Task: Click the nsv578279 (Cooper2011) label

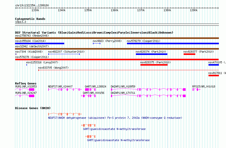Action: click(x=143, y=41)
